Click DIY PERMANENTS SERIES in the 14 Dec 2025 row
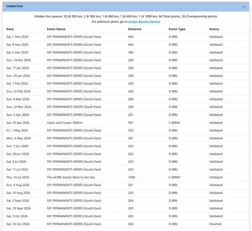The image size is (252, 231). [x=74, y=60]
